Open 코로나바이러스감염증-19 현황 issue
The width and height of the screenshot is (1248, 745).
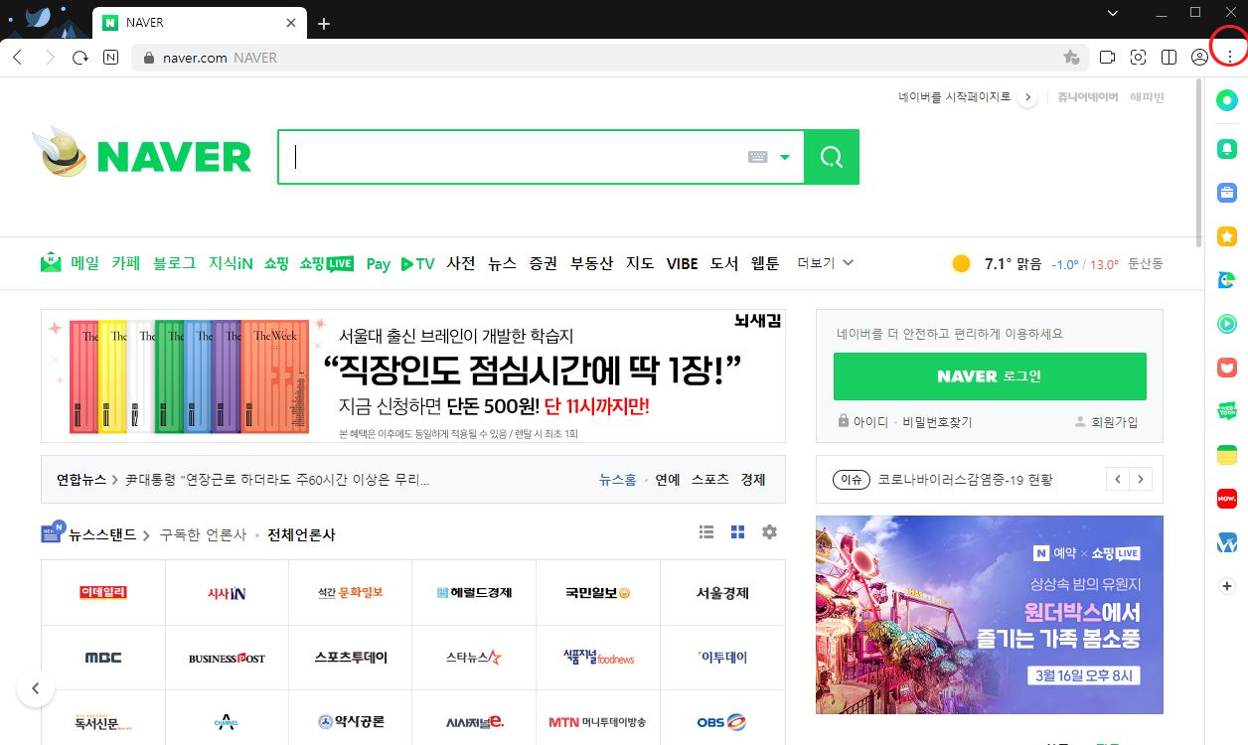(965, 480)
